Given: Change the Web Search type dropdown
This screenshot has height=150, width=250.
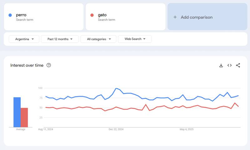Looking at the screenshot, I should tap(135, 39).
